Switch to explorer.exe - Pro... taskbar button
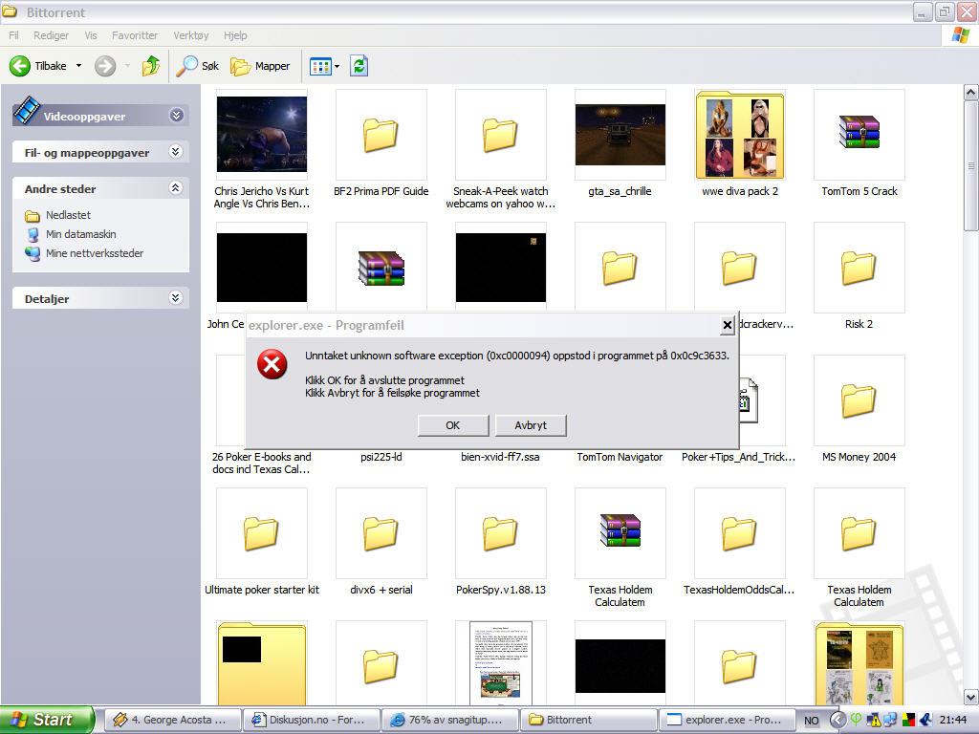This screenshot has width=979, height=734. pyautogui.click(x=727, y=720)
